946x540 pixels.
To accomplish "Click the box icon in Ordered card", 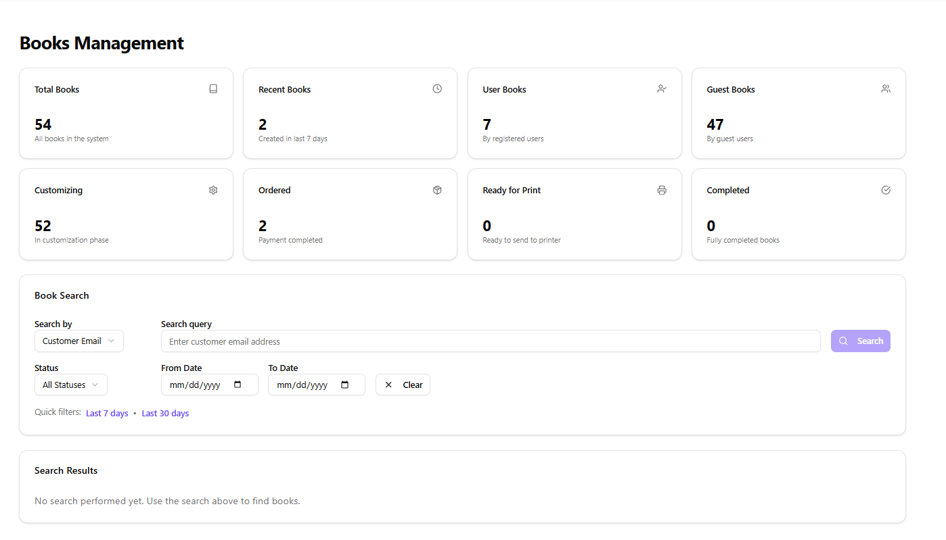I will 437,190.
